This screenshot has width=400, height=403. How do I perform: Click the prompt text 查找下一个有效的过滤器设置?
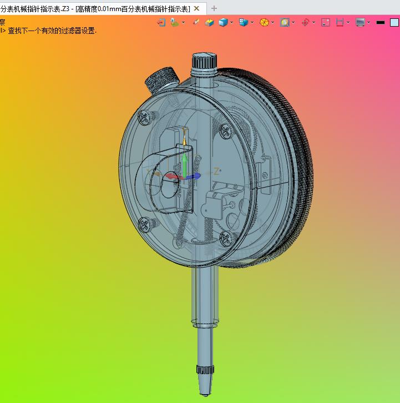pyautogui.click(x=52, y=31)
